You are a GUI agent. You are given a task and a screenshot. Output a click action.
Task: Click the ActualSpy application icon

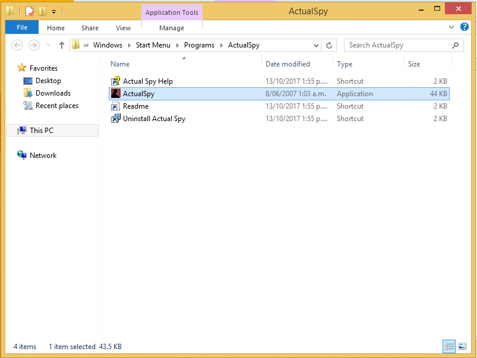point(115,93)
